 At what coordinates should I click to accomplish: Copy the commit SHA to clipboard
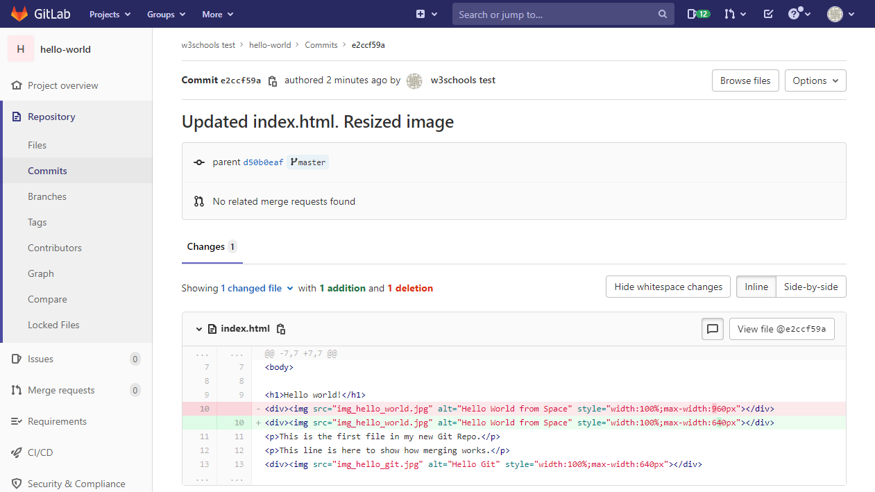tap(273, 80)
